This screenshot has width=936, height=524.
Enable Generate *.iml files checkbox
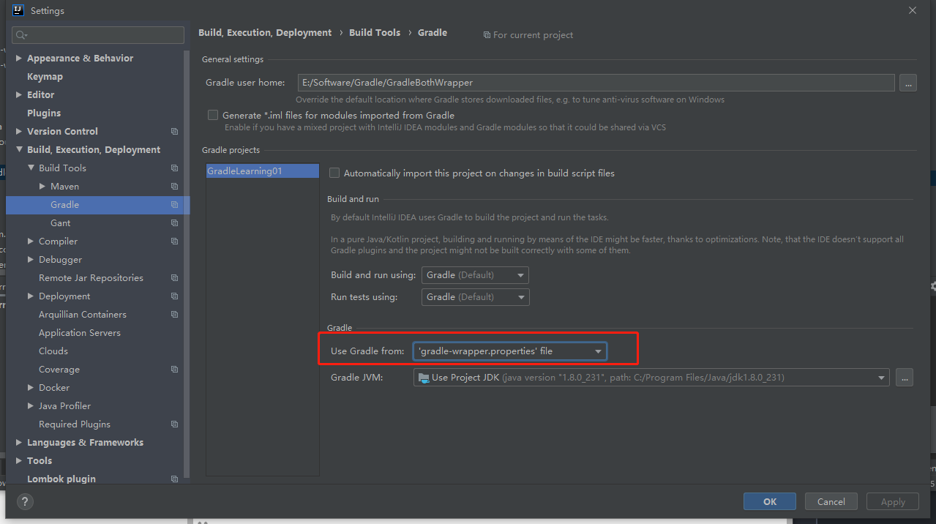(213, 116)
